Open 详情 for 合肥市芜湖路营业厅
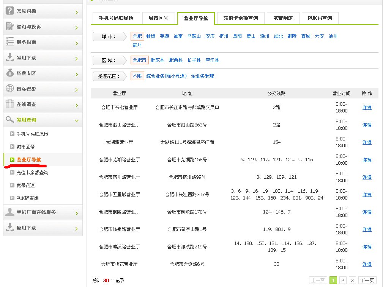This screenshot has width=391, height=287. tap(367, 160)
